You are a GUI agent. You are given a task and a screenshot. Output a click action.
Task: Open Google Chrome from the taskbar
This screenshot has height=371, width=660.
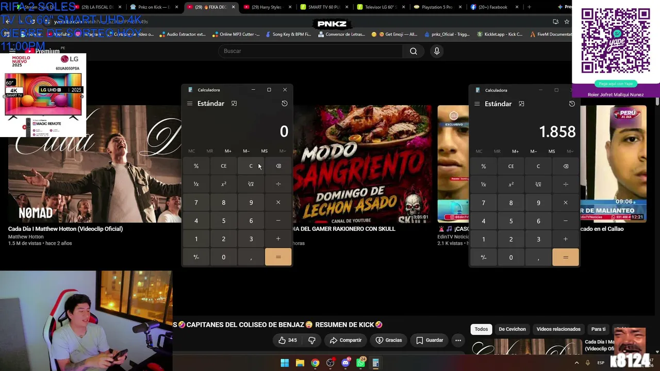[x=315, y=363]
